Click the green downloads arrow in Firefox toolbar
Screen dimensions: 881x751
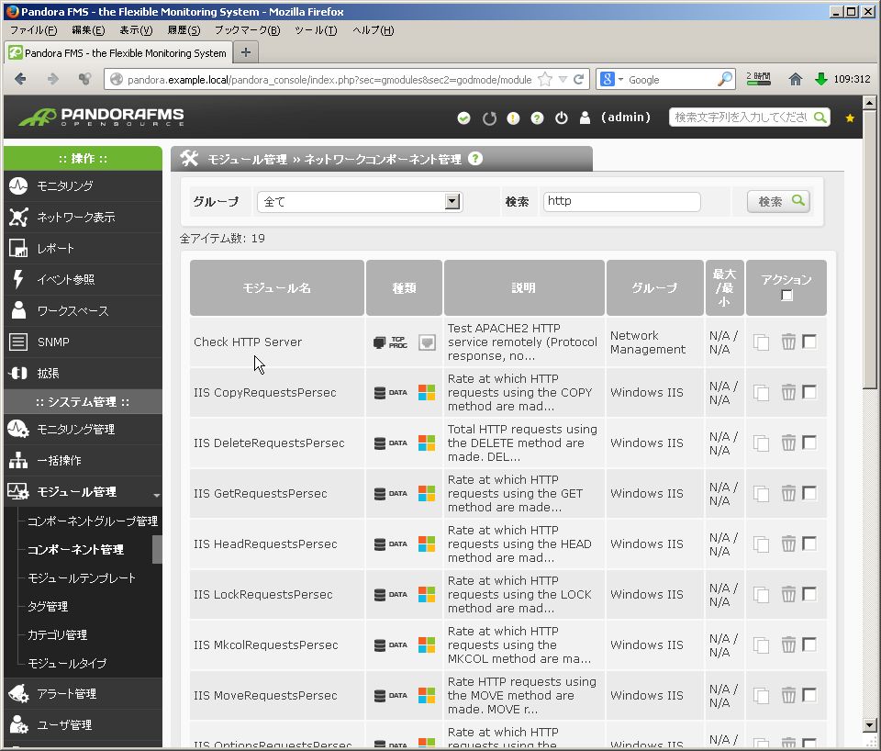pos(820,79)
